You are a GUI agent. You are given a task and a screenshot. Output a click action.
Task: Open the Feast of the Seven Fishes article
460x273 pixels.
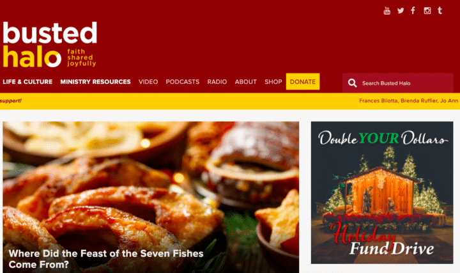[x=106, y=259]
